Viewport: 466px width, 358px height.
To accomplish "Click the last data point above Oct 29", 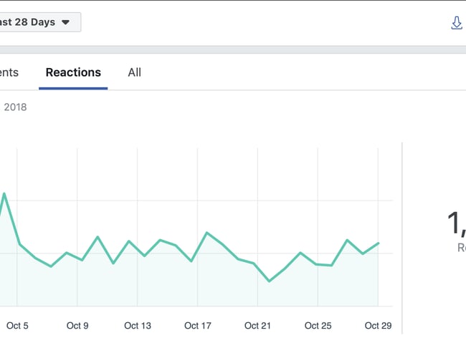I will point(379,243).
